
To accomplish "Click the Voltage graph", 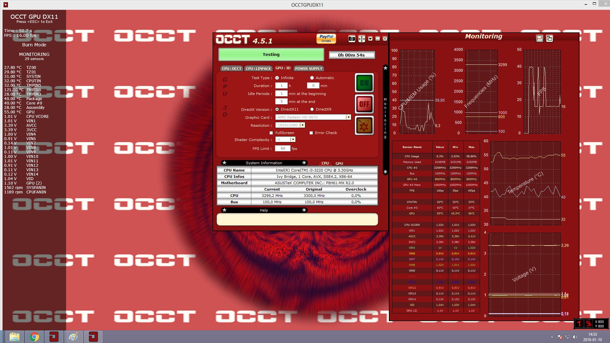I will pyautogui.click(x=525, y=274).
